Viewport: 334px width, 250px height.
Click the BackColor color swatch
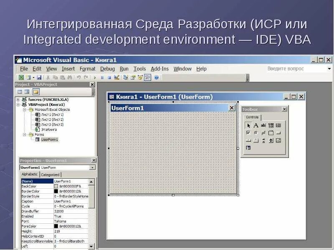coord(56,186)
